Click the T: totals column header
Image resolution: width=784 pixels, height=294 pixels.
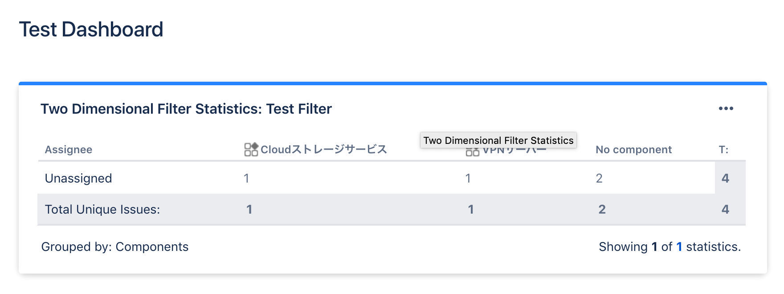725,149
